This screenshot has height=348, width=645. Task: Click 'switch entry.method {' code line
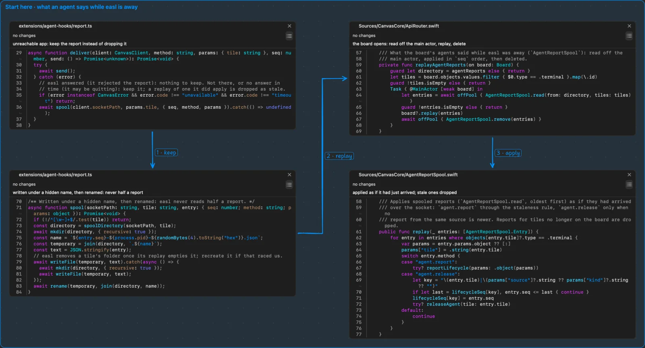pos(431,256)
